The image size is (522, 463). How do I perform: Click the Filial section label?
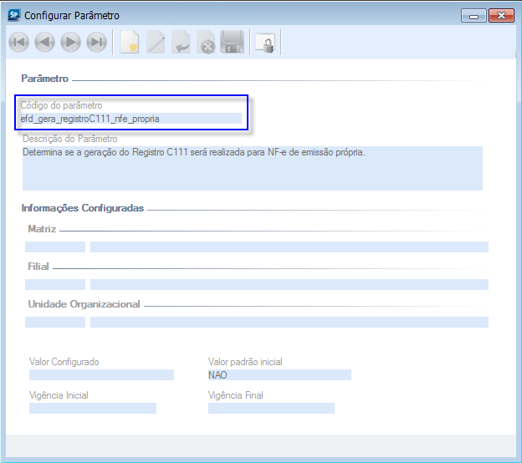38,267
